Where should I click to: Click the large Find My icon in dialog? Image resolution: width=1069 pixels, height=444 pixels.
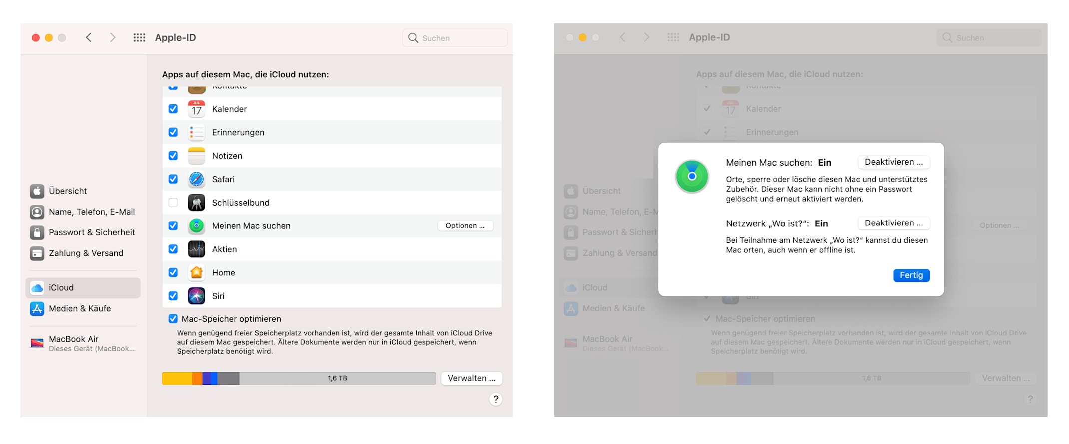tap(692, 176)
